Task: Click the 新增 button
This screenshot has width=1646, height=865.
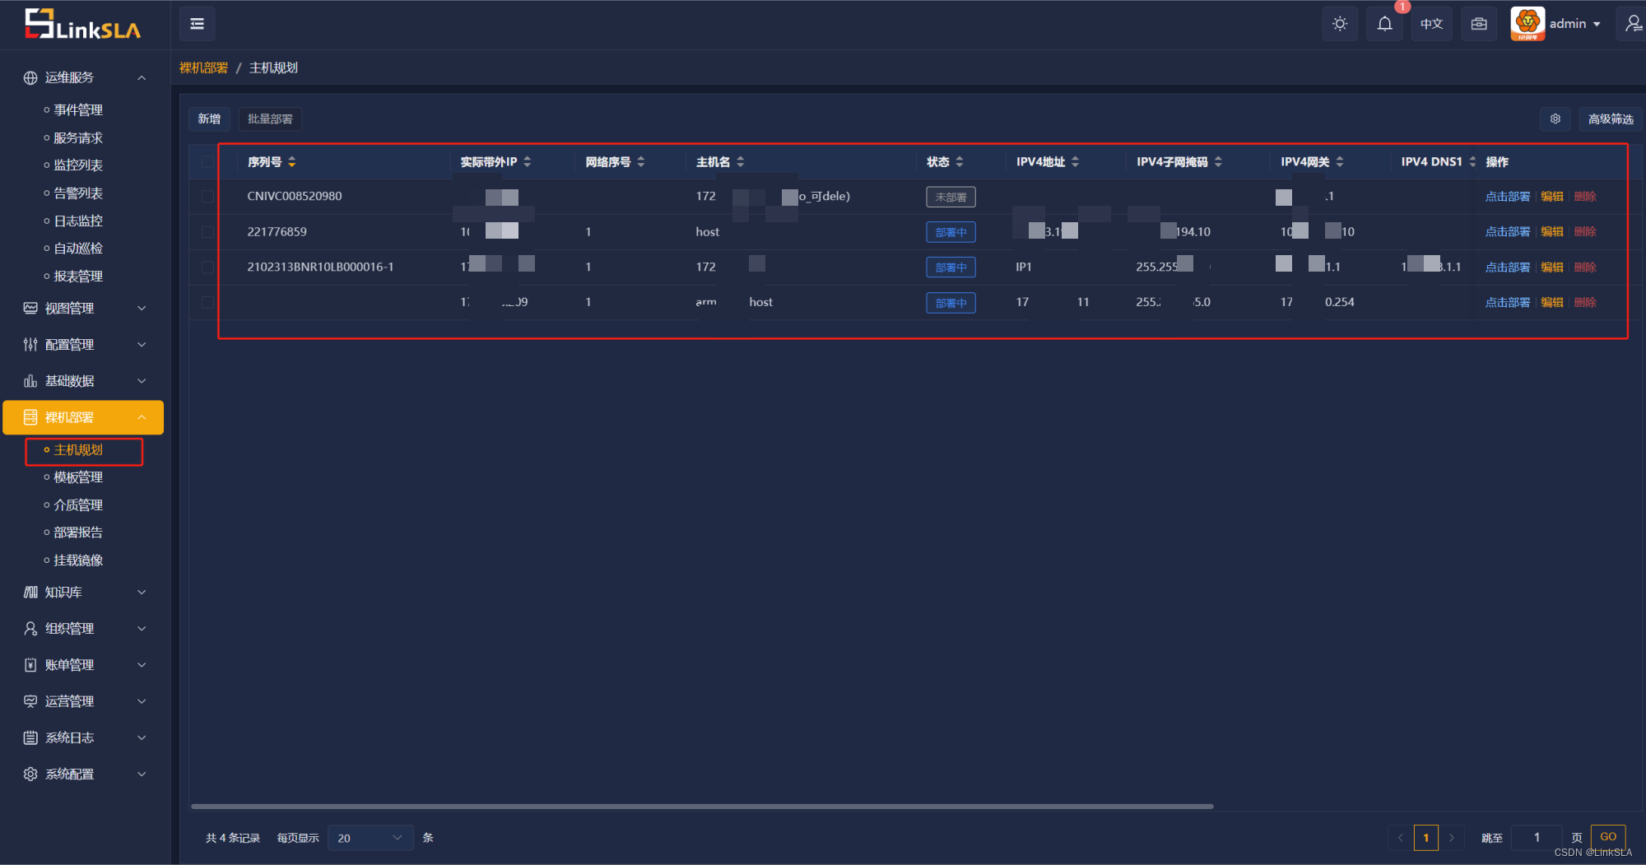Action: pos(209,119)
